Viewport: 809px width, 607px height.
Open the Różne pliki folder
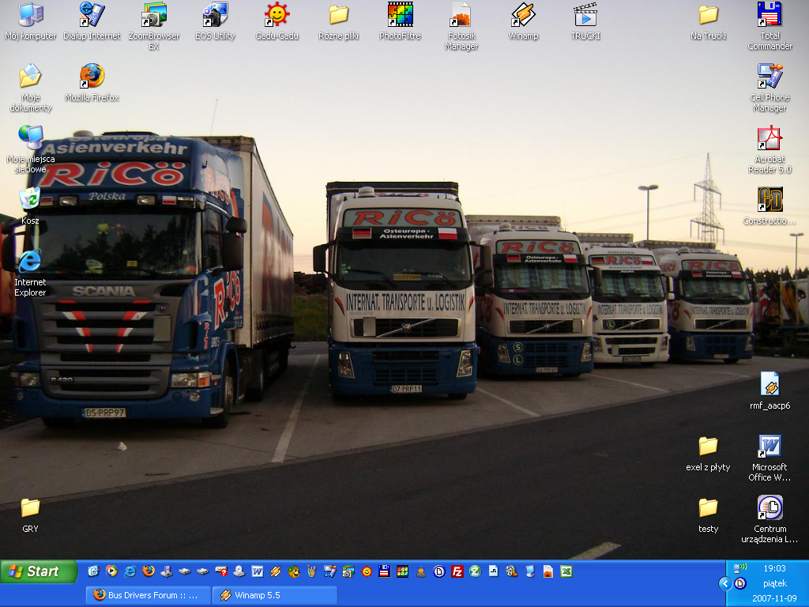(338, 21)
